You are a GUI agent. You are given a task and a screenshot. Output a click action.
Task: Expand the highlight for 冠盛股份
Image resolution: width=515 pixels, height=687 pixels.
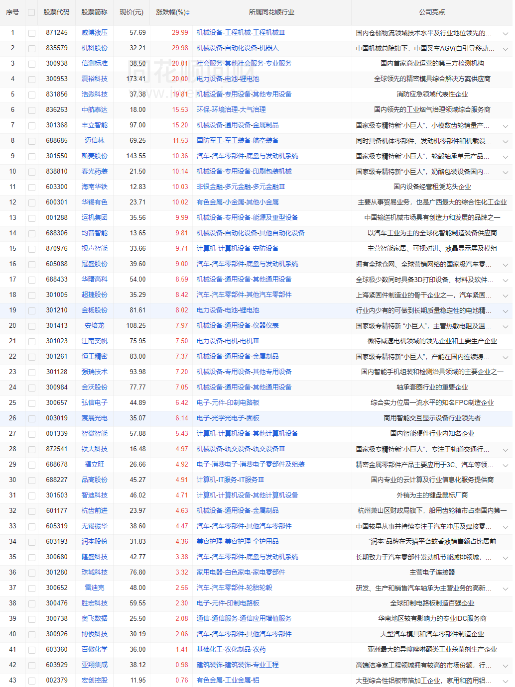[505, 265]
